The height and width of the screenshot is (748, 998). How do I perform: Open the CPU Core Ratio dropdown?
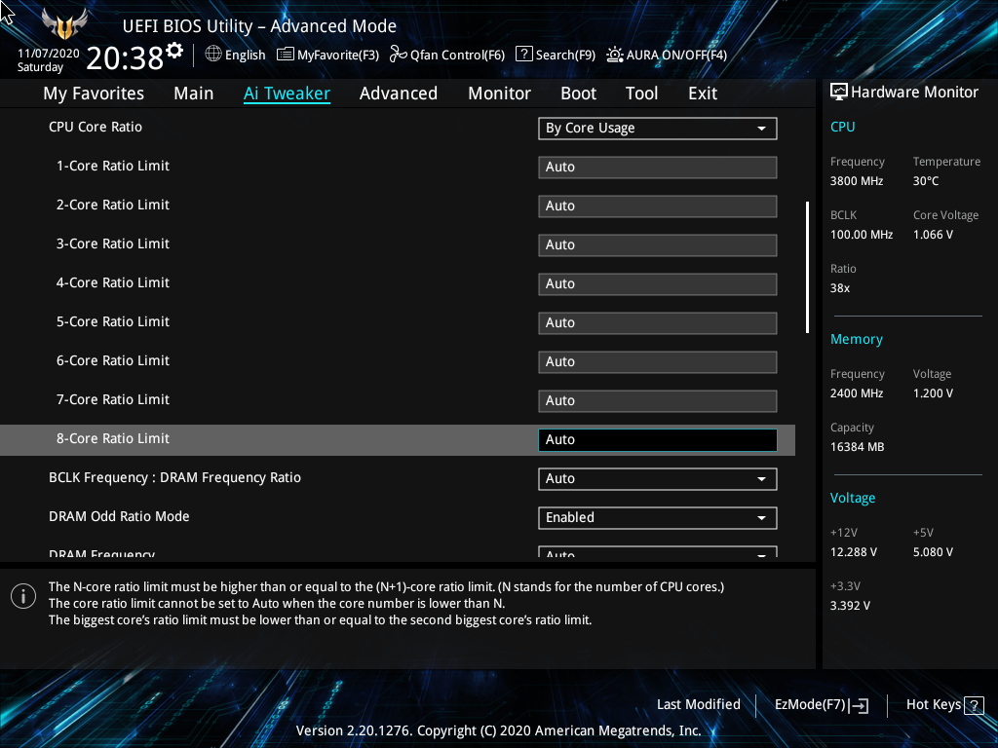click(658, 129)
